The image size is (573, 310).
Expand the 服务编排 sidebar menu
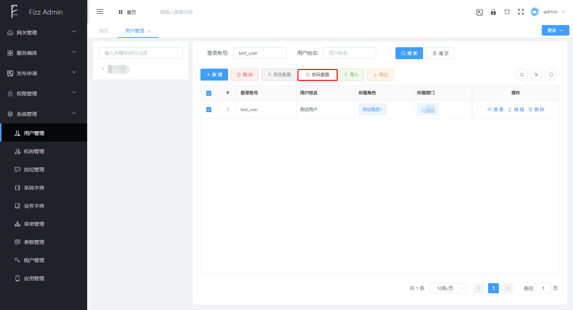[x=44, y=53]
